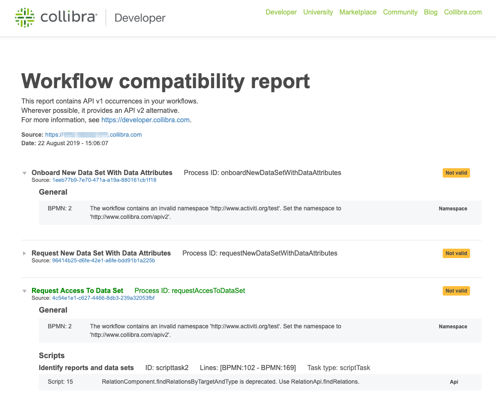The width and height of the screenshot is (496, 402).
Task: Click the Script: 15 label
Action: pos(61,382)
